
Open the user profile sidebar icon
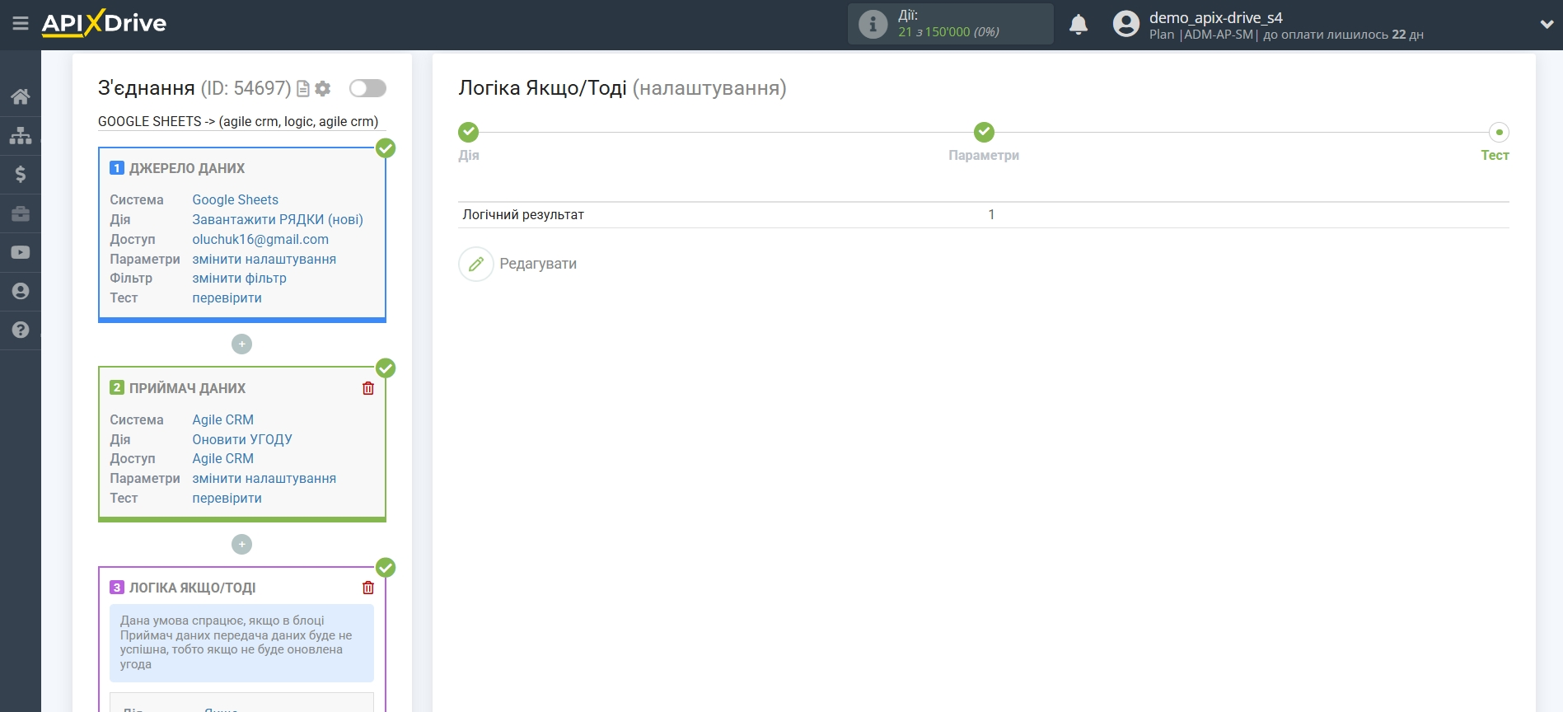tap(21, 291)
